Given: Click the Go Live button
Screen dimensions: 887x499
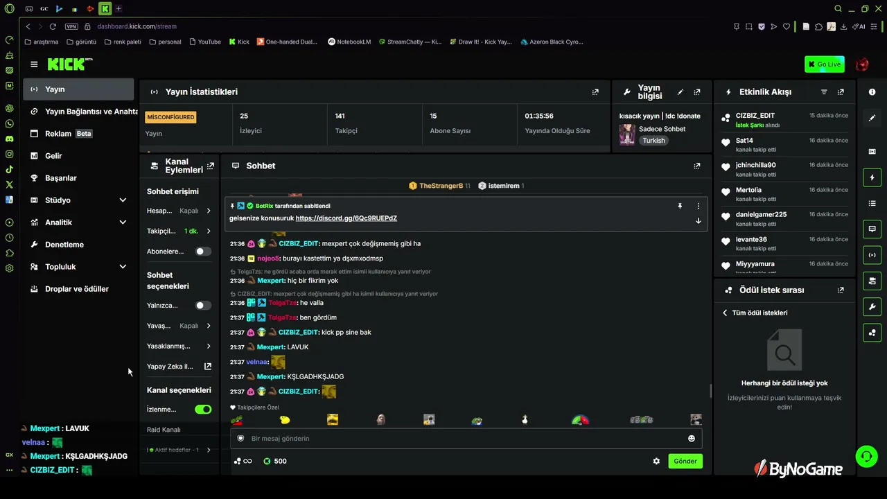Looking at the screenshot, I should coord(825,64).
